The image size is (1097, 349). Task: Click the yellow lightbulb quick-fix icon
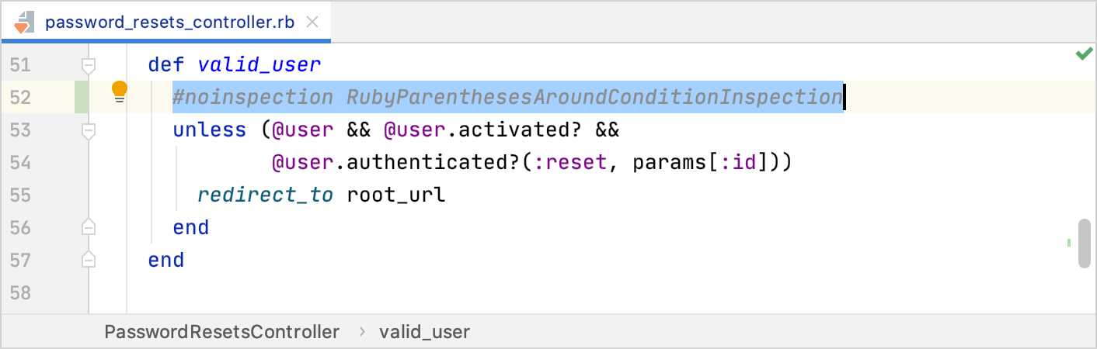point(119,92)
